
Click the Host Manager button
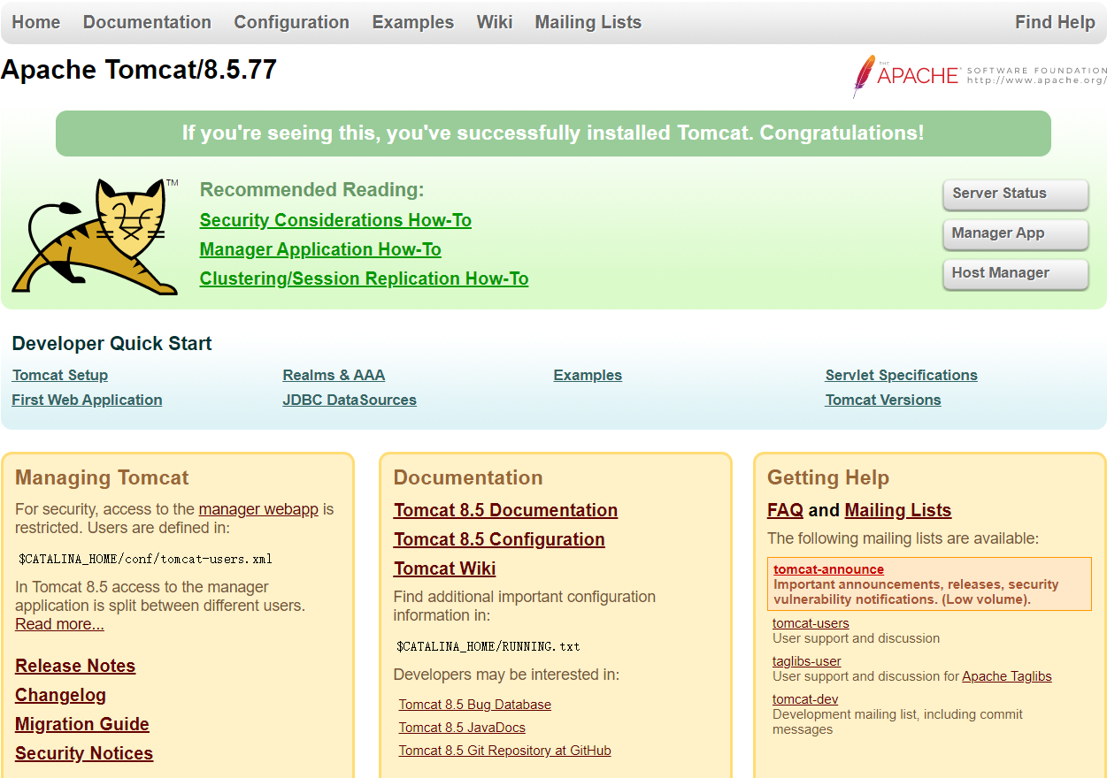1016,274
